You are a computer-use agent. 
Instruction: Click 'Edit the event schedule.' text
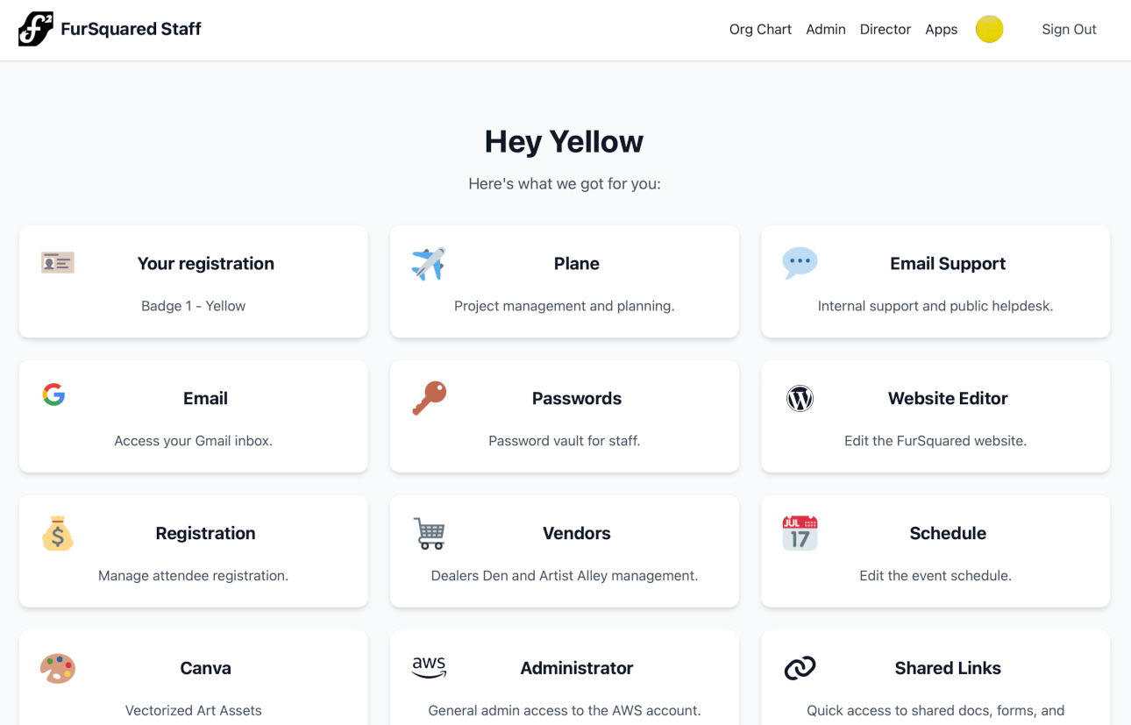[935, 576]
